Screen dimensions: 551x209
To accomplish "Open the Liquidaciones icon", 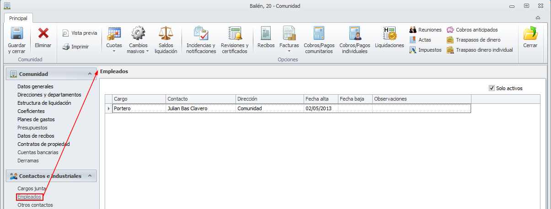I will (x=390, y=33).
